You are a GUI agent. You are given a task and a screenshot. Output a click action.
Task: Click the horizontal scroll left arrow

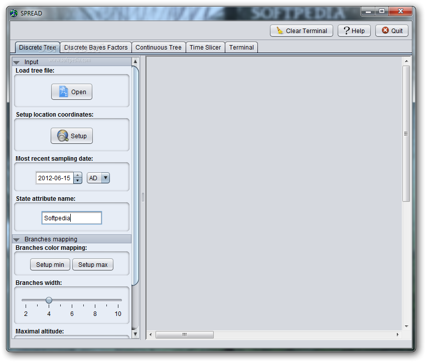click(x=151, y=334)
